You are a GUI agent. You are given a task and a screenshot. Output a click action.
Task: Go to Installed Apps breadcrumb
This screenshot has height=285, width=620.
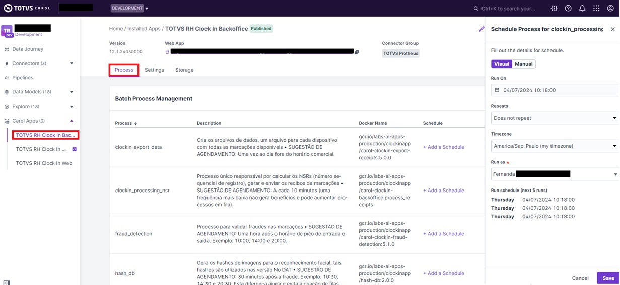tap(144, 29)
